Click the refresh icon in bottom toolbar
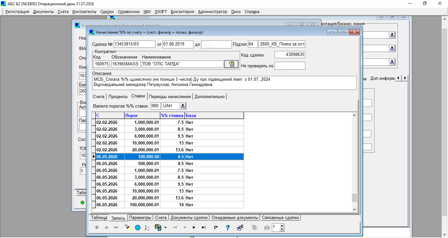Image resolution: width=448 pixels, height=238 pixels. tap(215, 227)
